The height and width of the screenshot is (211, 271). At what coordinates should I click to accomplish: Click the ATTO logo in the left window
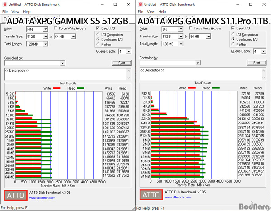click(x=16, y=195)
